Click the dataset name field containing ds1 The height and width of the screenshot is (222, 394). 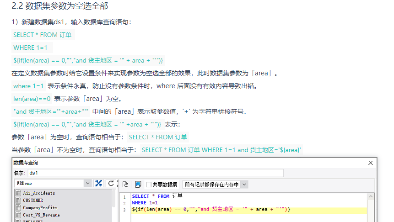(156, 173)
